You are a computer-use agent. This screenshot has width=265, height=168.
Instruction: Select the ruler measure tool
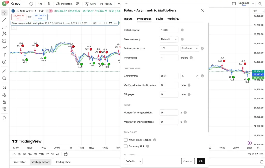(x=4, y=71)
